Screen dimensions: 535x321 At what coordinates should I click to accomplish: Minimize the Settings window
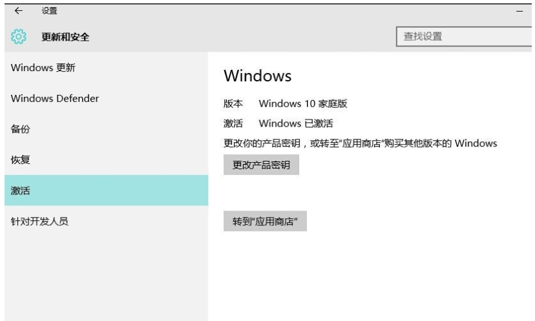coord(519,12)
